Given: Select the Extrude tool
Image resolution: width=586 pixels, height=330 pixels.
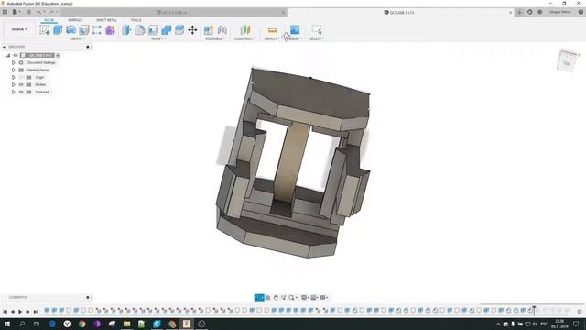Looking at the screenshot, I should tap(58, 30).
